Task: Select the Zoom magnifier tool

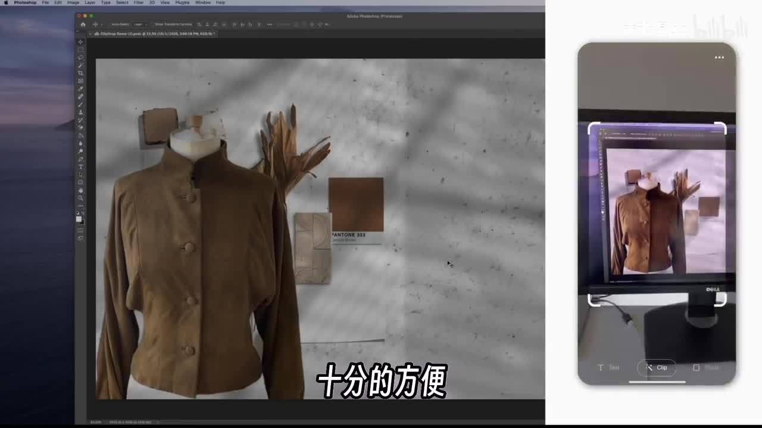Action: click(80, 198)
